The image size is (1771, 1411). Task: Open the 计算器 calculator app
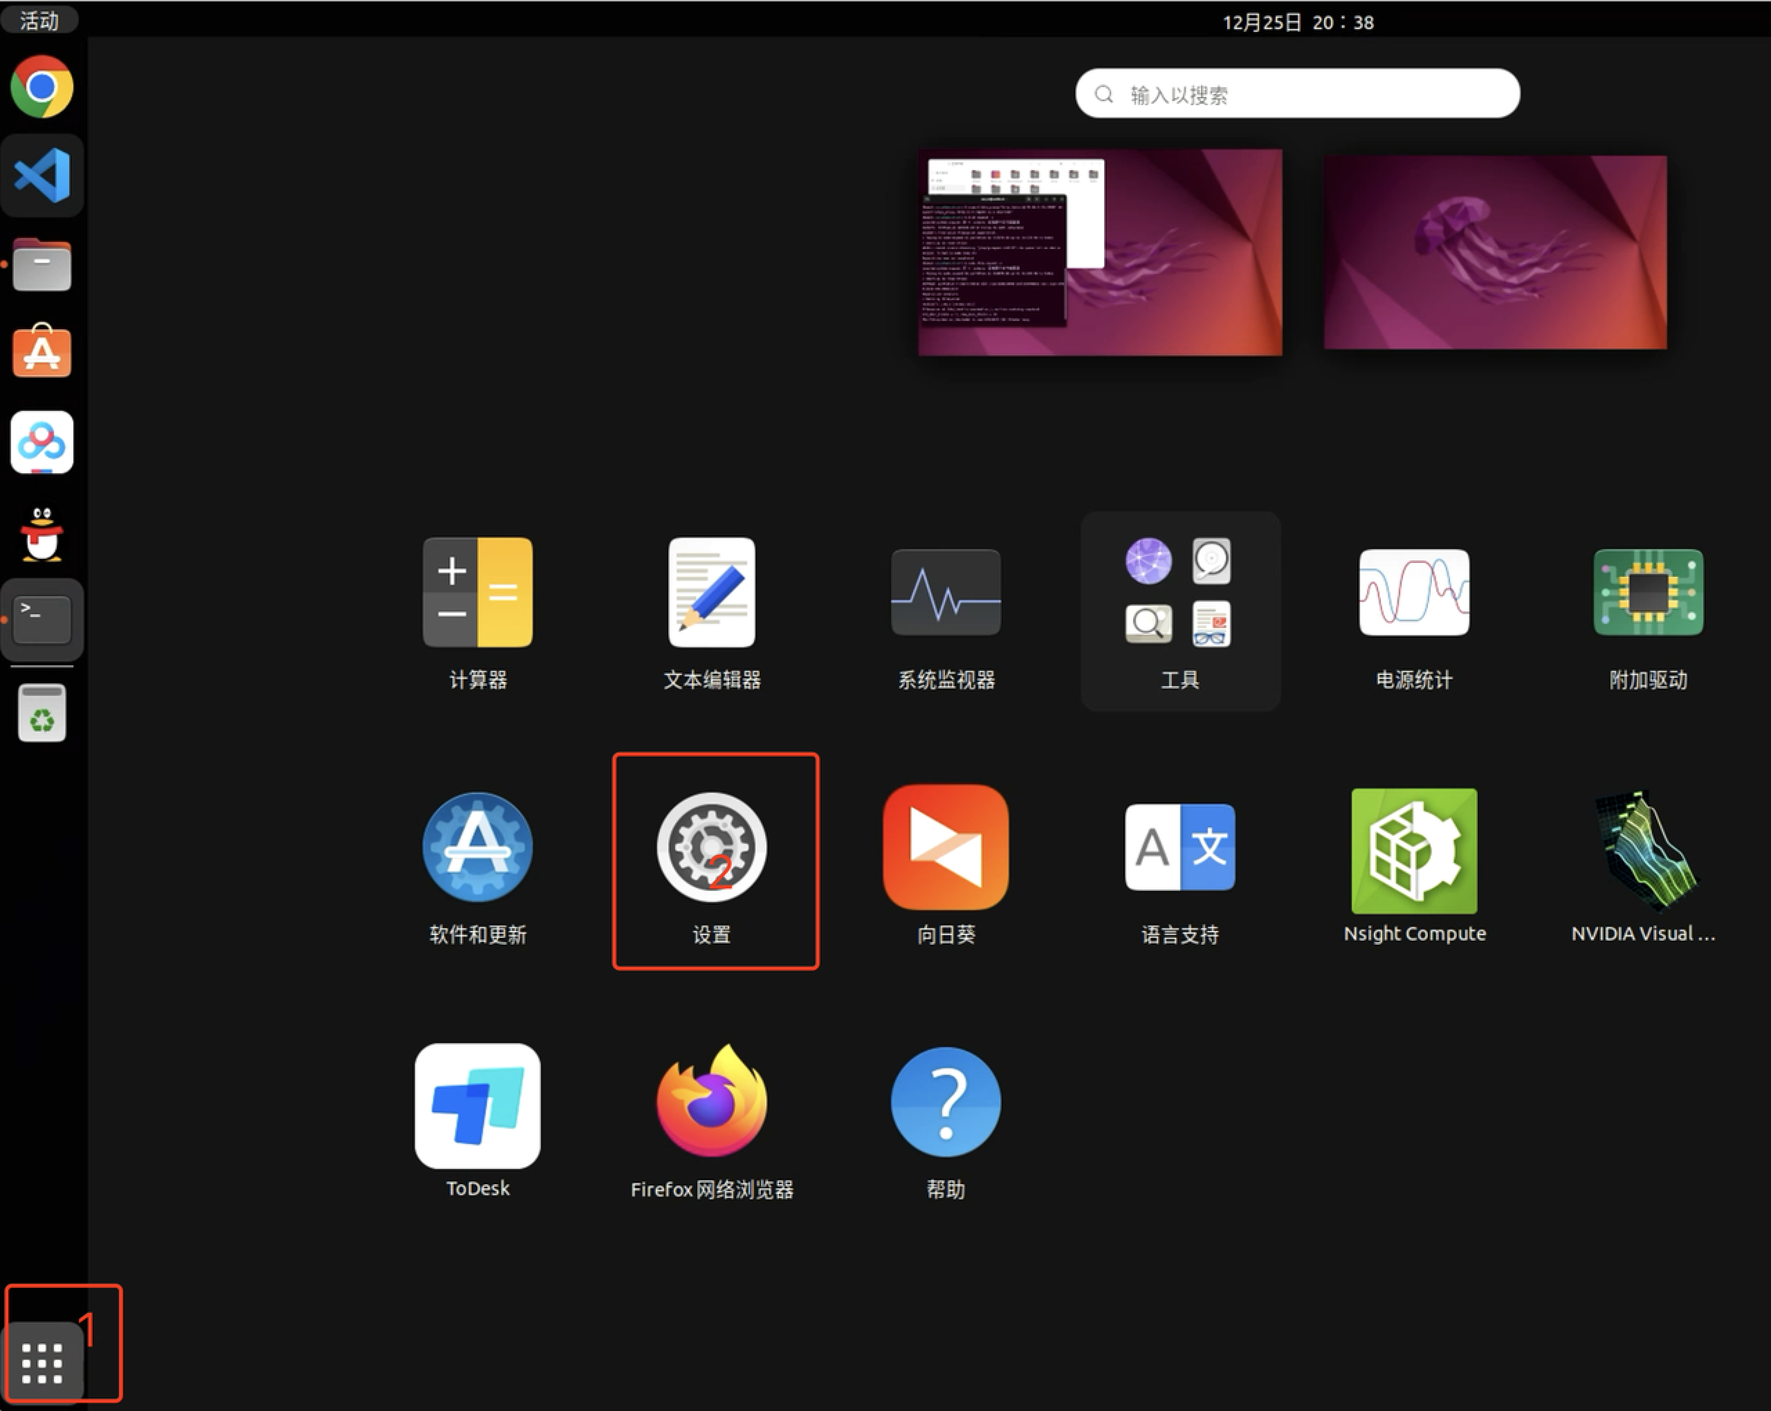[x=477, y=612]
